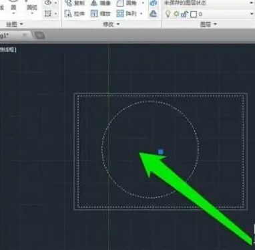The height and width of the screenshot is (250, 255).
Task: Toggle the layer on/off lightbulb icon
Action: [168, 14]
